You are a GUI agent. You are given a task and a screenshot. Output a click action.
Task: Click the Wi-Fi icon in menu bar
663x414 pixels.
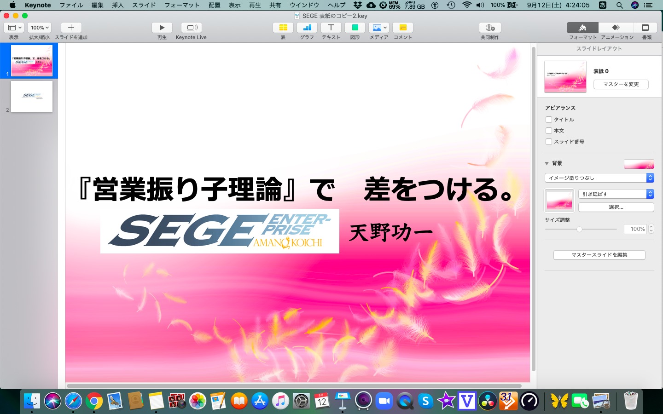[x=467, y=5]
